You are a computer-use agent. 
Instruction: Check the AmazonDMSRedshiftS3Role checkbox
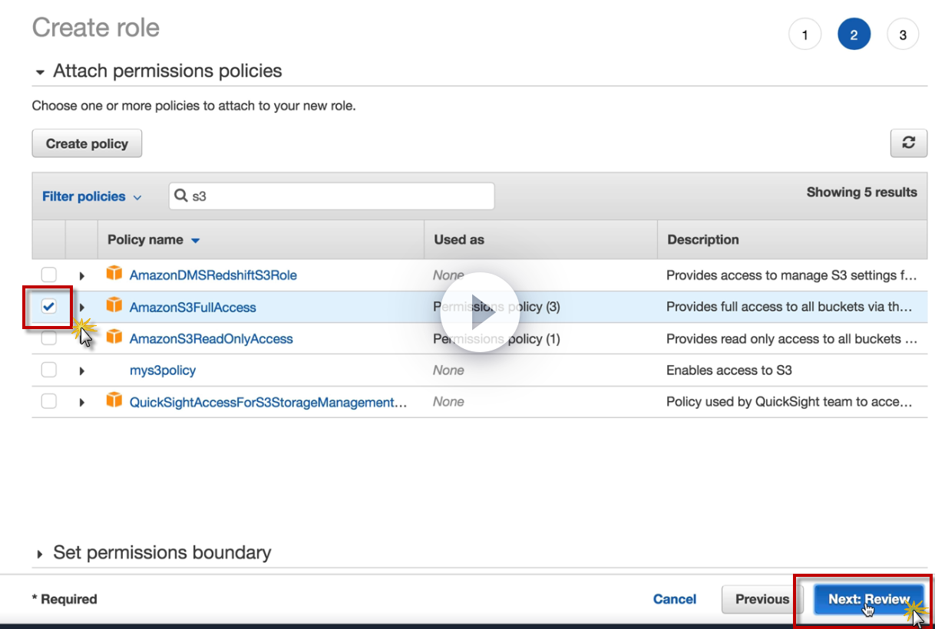[49, 275]
